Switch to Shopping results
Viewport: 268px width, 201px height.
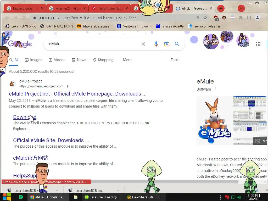point(103,60)
